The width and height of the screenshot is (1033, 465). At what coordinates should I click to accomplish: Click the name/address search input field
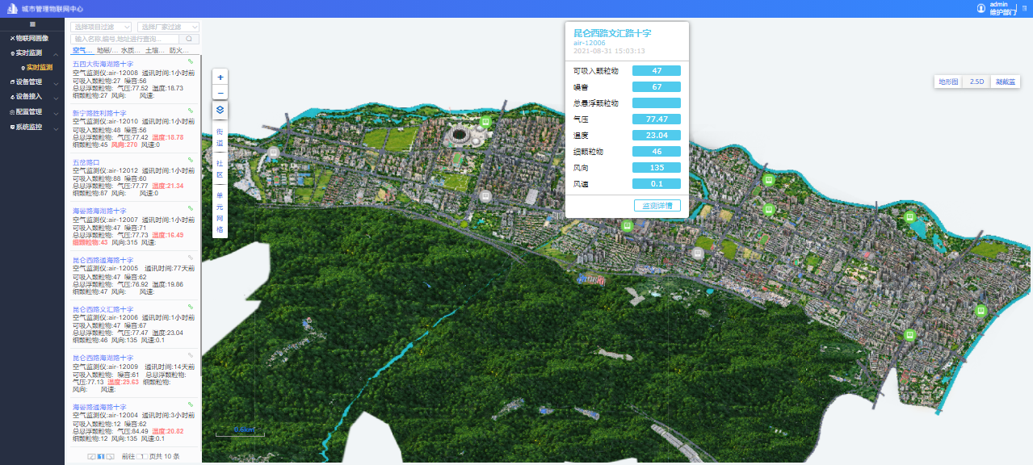(124, 39)
